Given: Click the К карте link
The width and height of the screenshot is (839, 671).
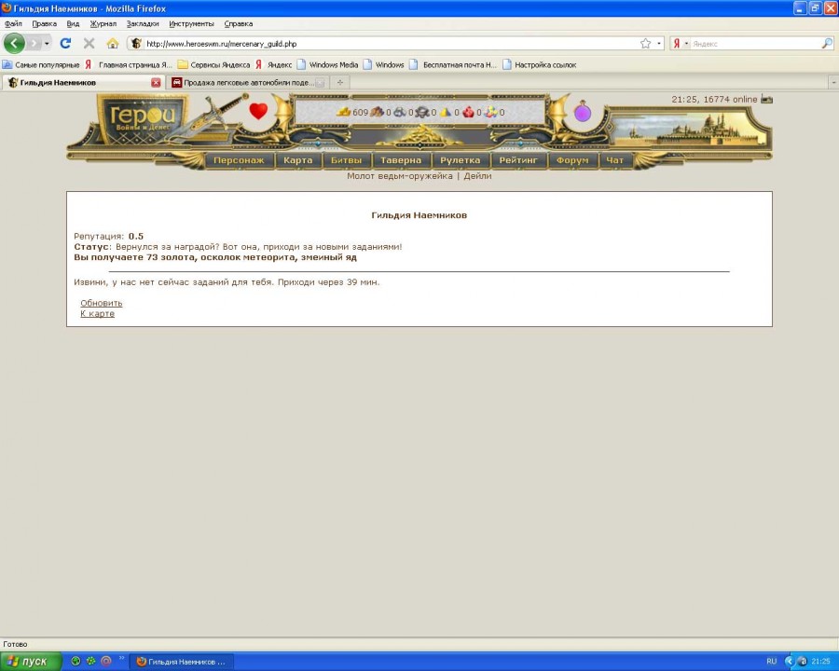Looking at the screenshot, I should pos(97,313).
